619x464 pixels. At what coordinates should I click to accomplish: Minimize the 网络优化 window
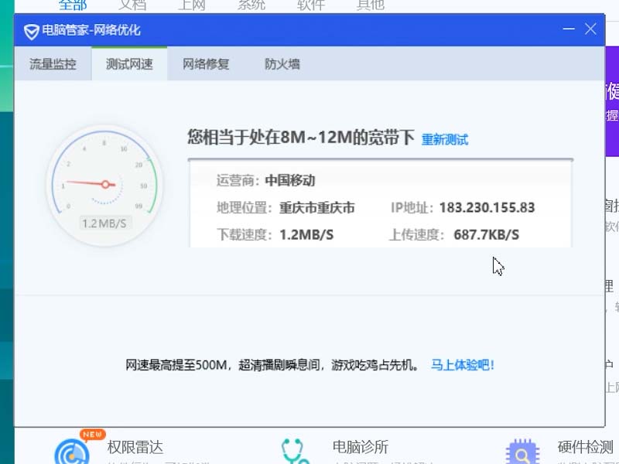569,29
